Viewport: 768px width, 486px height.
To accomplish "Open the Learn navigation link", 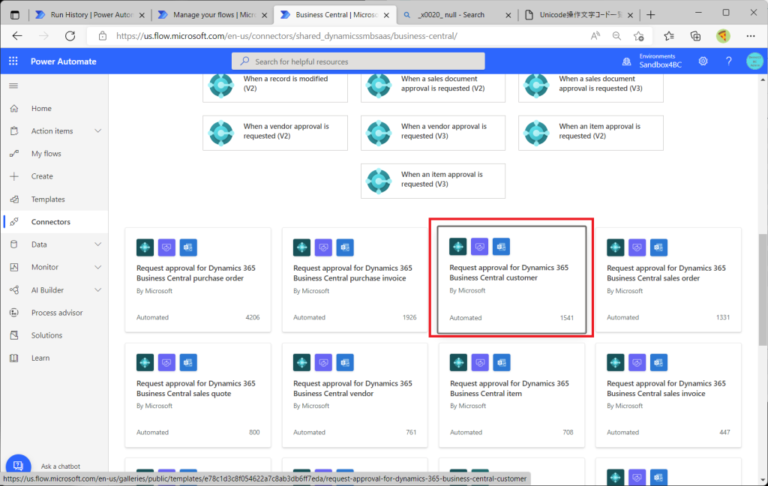I will tap(40, 358).
